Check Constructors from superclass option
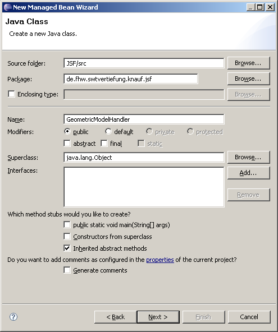Screen dimensions: 278x332 [x=67, y=236]
